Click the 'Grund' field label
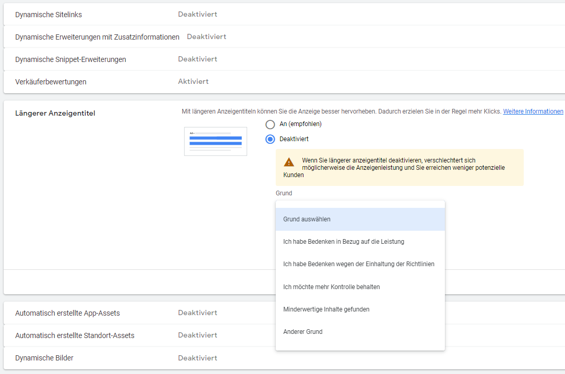Viewport: 565px width, 374px height. click(284, 193)
